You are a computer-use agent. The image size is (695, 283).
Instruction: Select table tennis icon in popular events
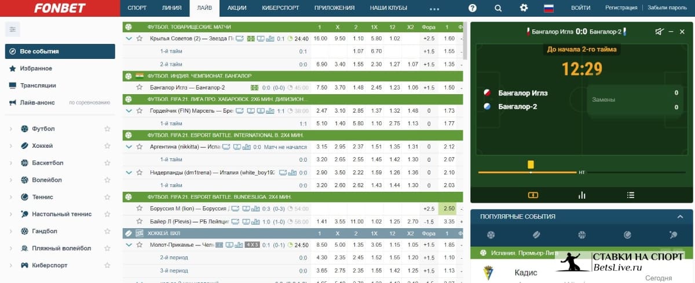[673, 235]
